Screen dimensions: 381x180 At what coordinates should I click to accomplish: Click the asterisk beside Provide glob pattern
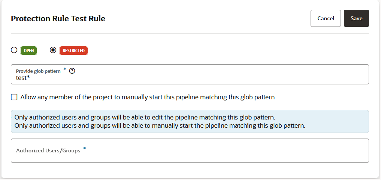pyautogui.click(x=65, y=69)
